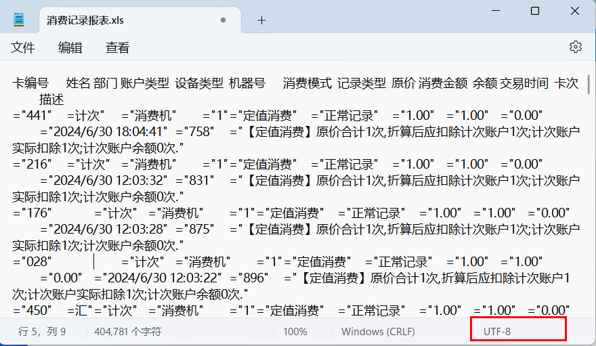This screenshot has width=596, height=346.
Task: Click the value ="896"
Action: pos(249,278)
